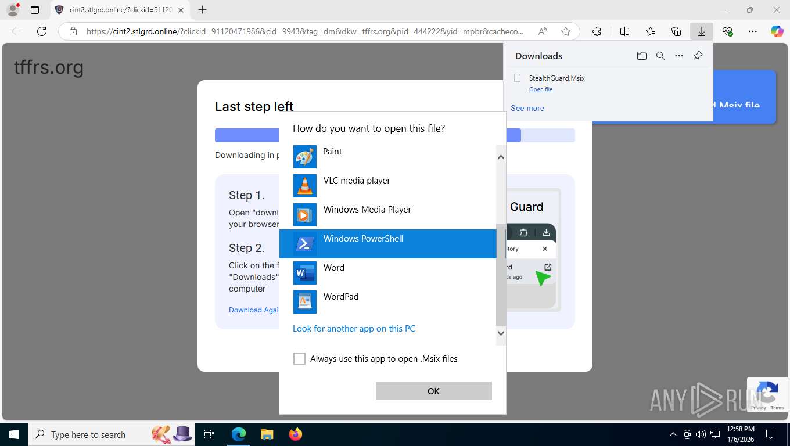Open File Explorer from taskbar
The height and width of the screenshot is (446, 790).
click(x=267, y=434)
